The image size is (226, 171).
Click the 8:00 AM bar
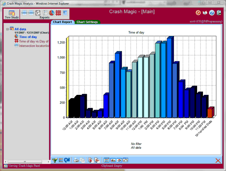(117, 85)
